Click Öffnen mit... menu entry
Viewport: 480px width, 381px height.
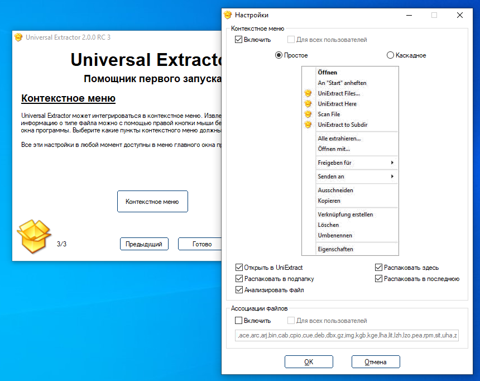[x=334, y=149]
